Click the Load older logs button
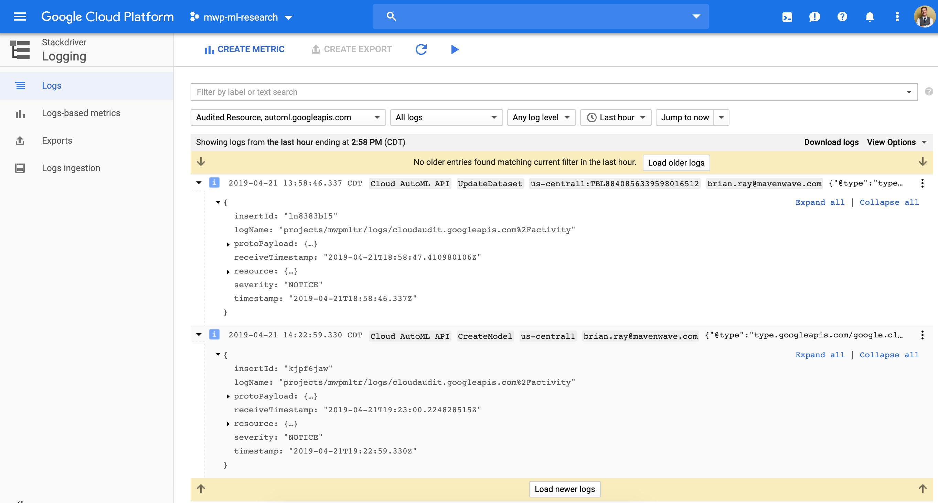This screenshot has width=938, height=503. (676, 163)
